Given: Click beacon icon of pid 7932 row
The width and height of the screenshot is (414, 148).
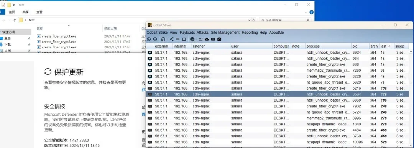Looking at the screenshot, I should [x=150, y=106].
